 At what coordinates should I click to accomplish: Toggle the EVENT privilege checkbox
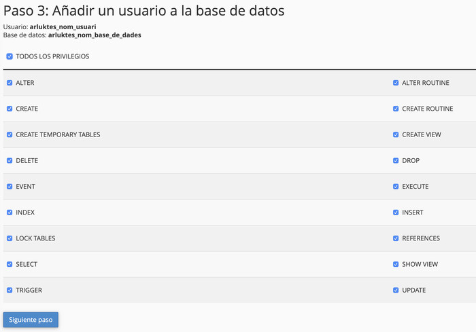[x=10, y=187]
